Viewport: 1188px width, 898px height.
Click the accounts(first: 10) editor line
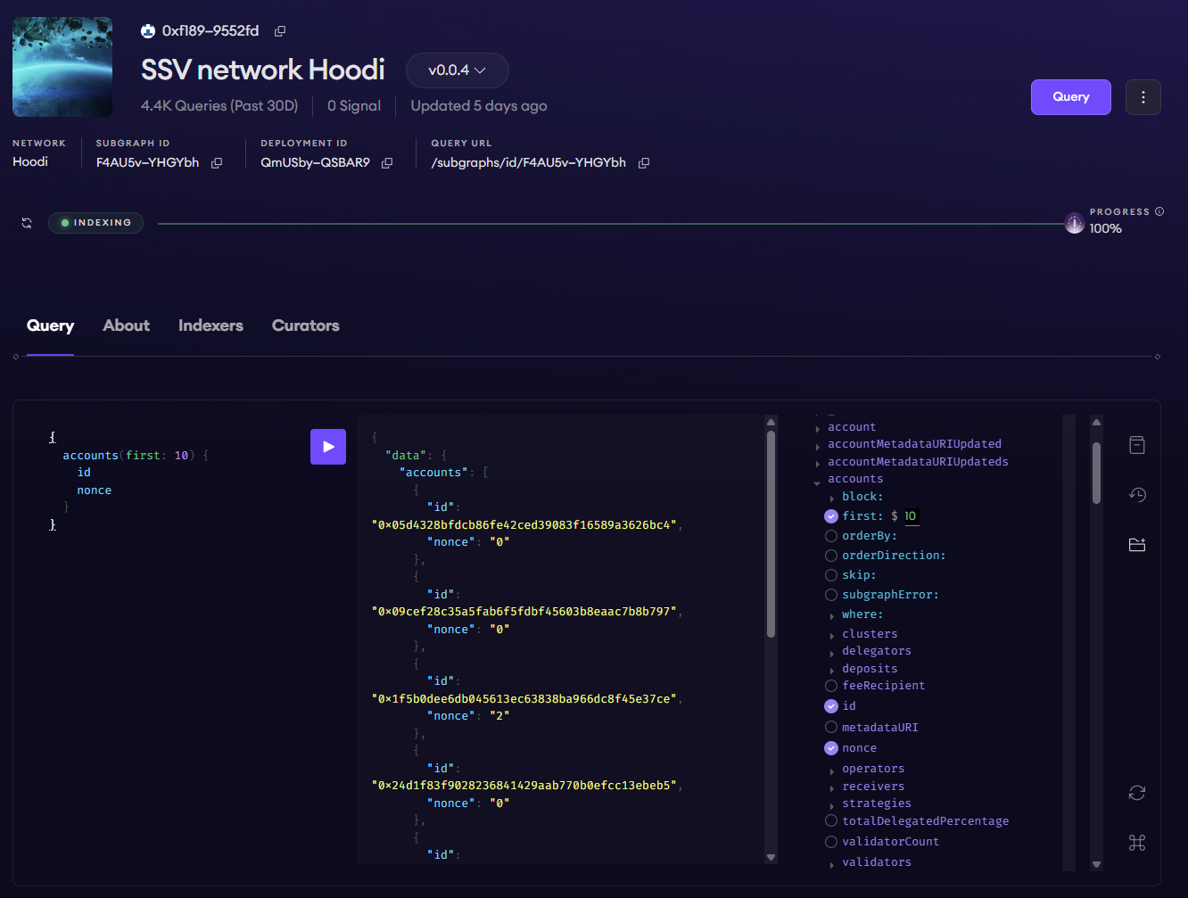point(136,456)
